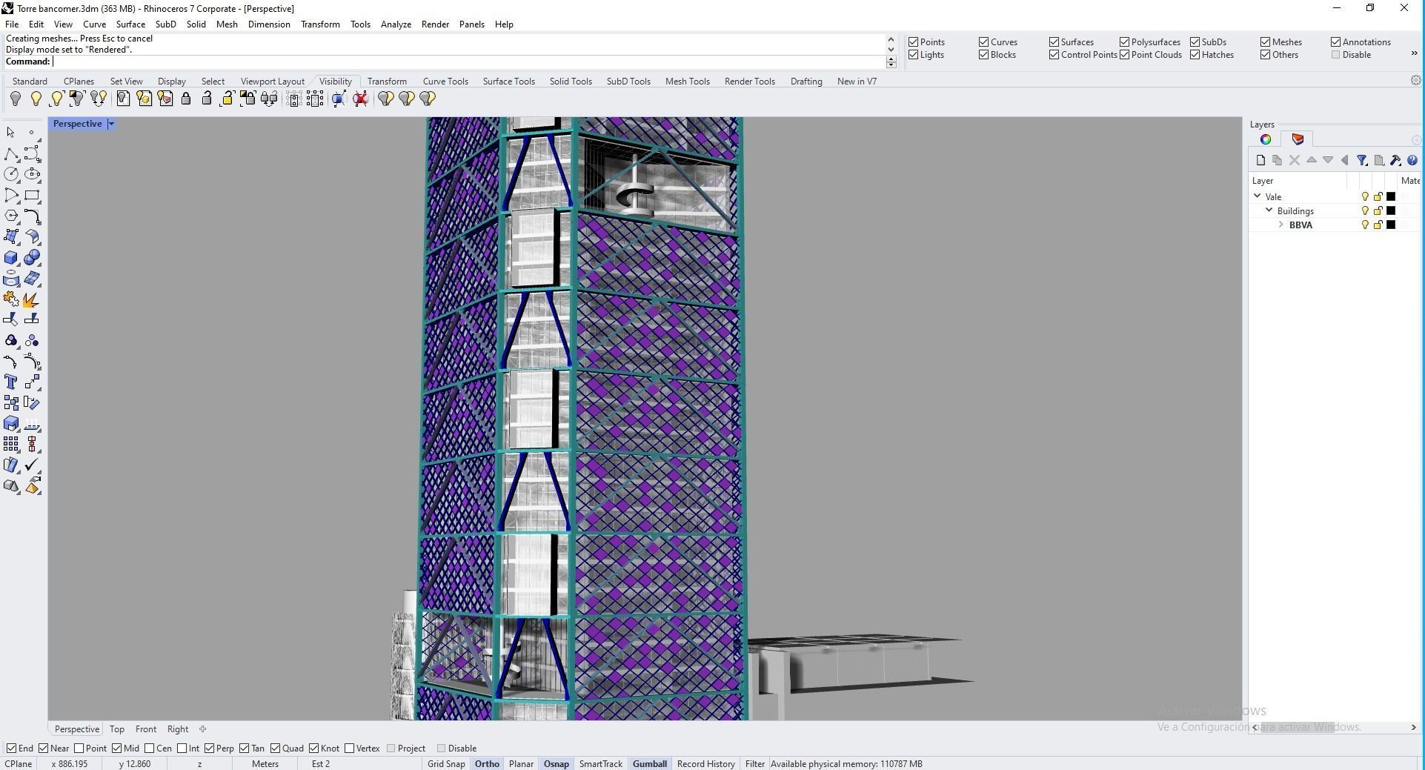Click the Swap Hidden and Visible lightbulbs icon
1425x770 pixels.
(x=98, y=99)
